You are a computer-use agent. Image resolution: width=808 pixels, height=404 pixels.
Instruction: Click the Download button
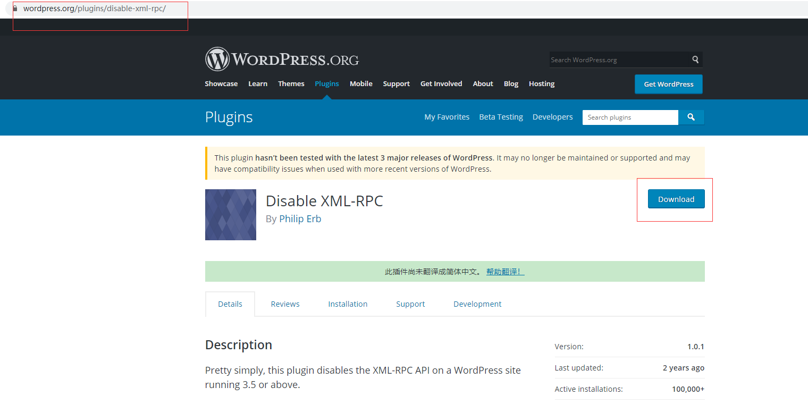[676, 199]
